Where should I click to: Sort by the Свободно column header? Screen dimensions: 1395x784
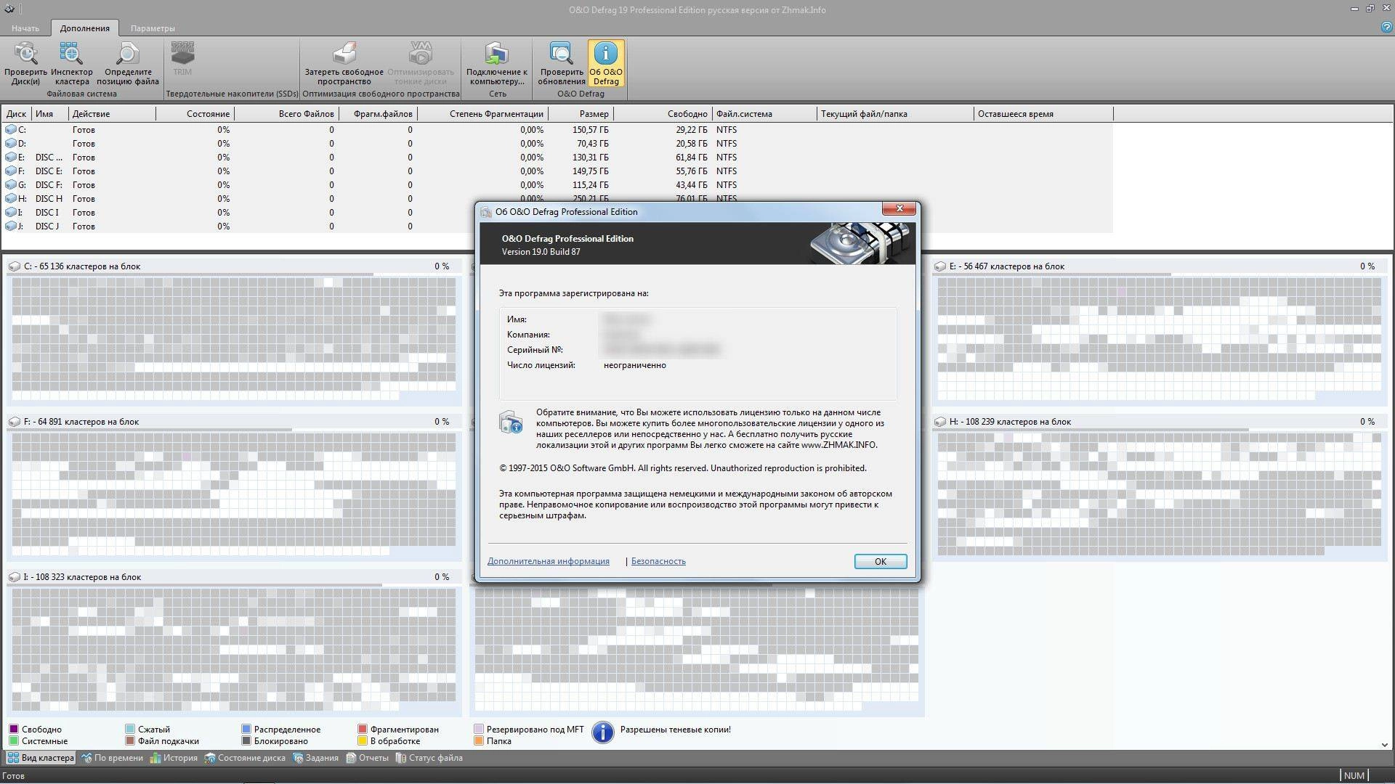click(663, 114)
